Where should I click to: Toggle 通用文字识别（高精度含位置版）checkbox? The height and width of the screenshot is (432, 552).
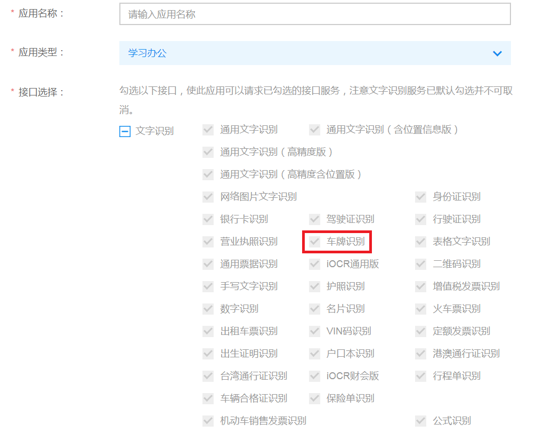tap(208, 174)
